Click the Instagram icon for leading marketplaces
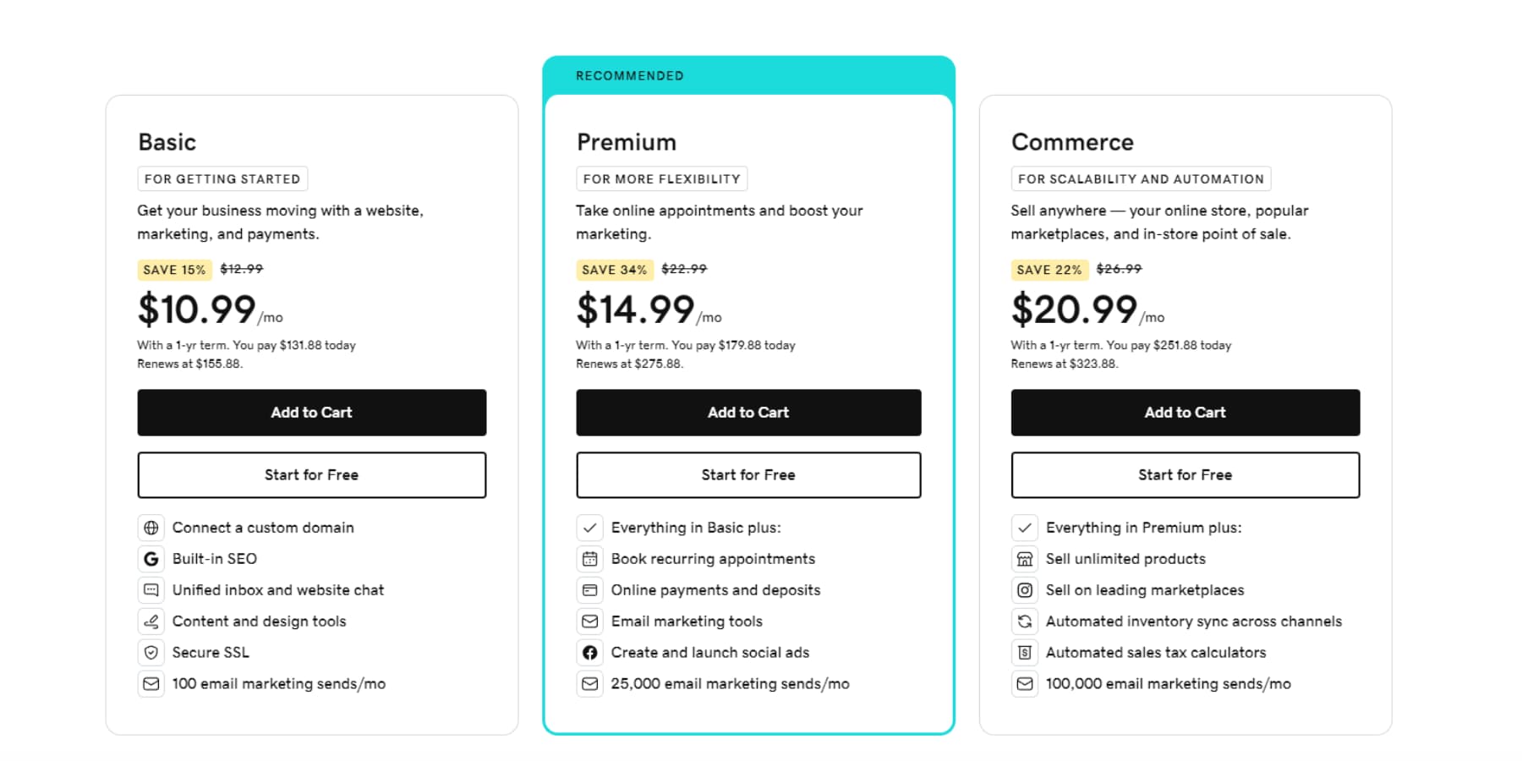The width and height of the screenshot is (1522, 761). pyautogui.click(x=1025, y=590)
